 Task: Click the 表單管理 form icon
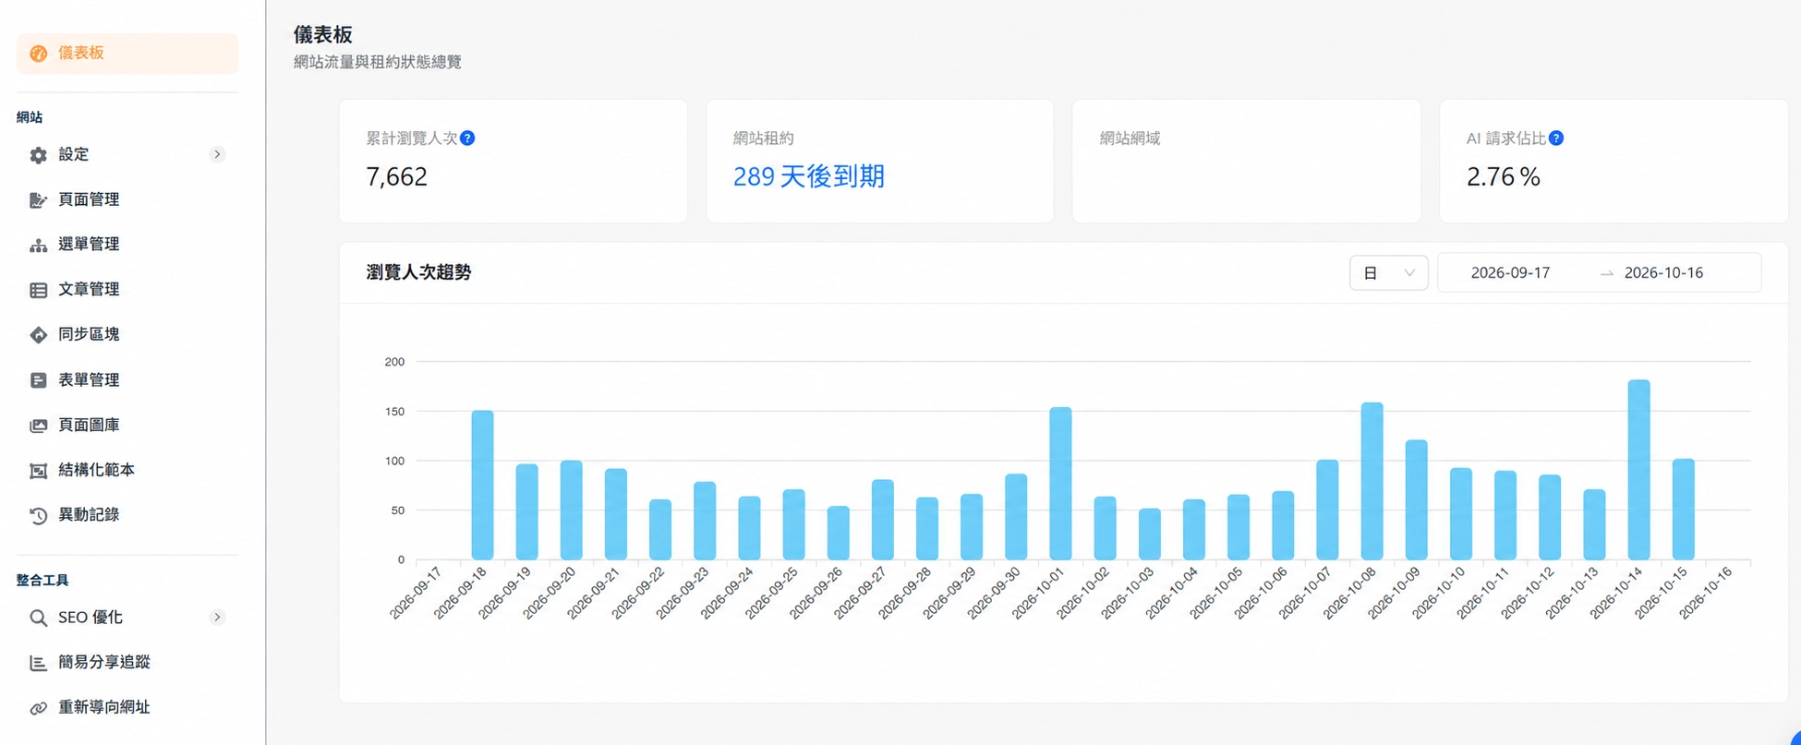click(38, 380)
